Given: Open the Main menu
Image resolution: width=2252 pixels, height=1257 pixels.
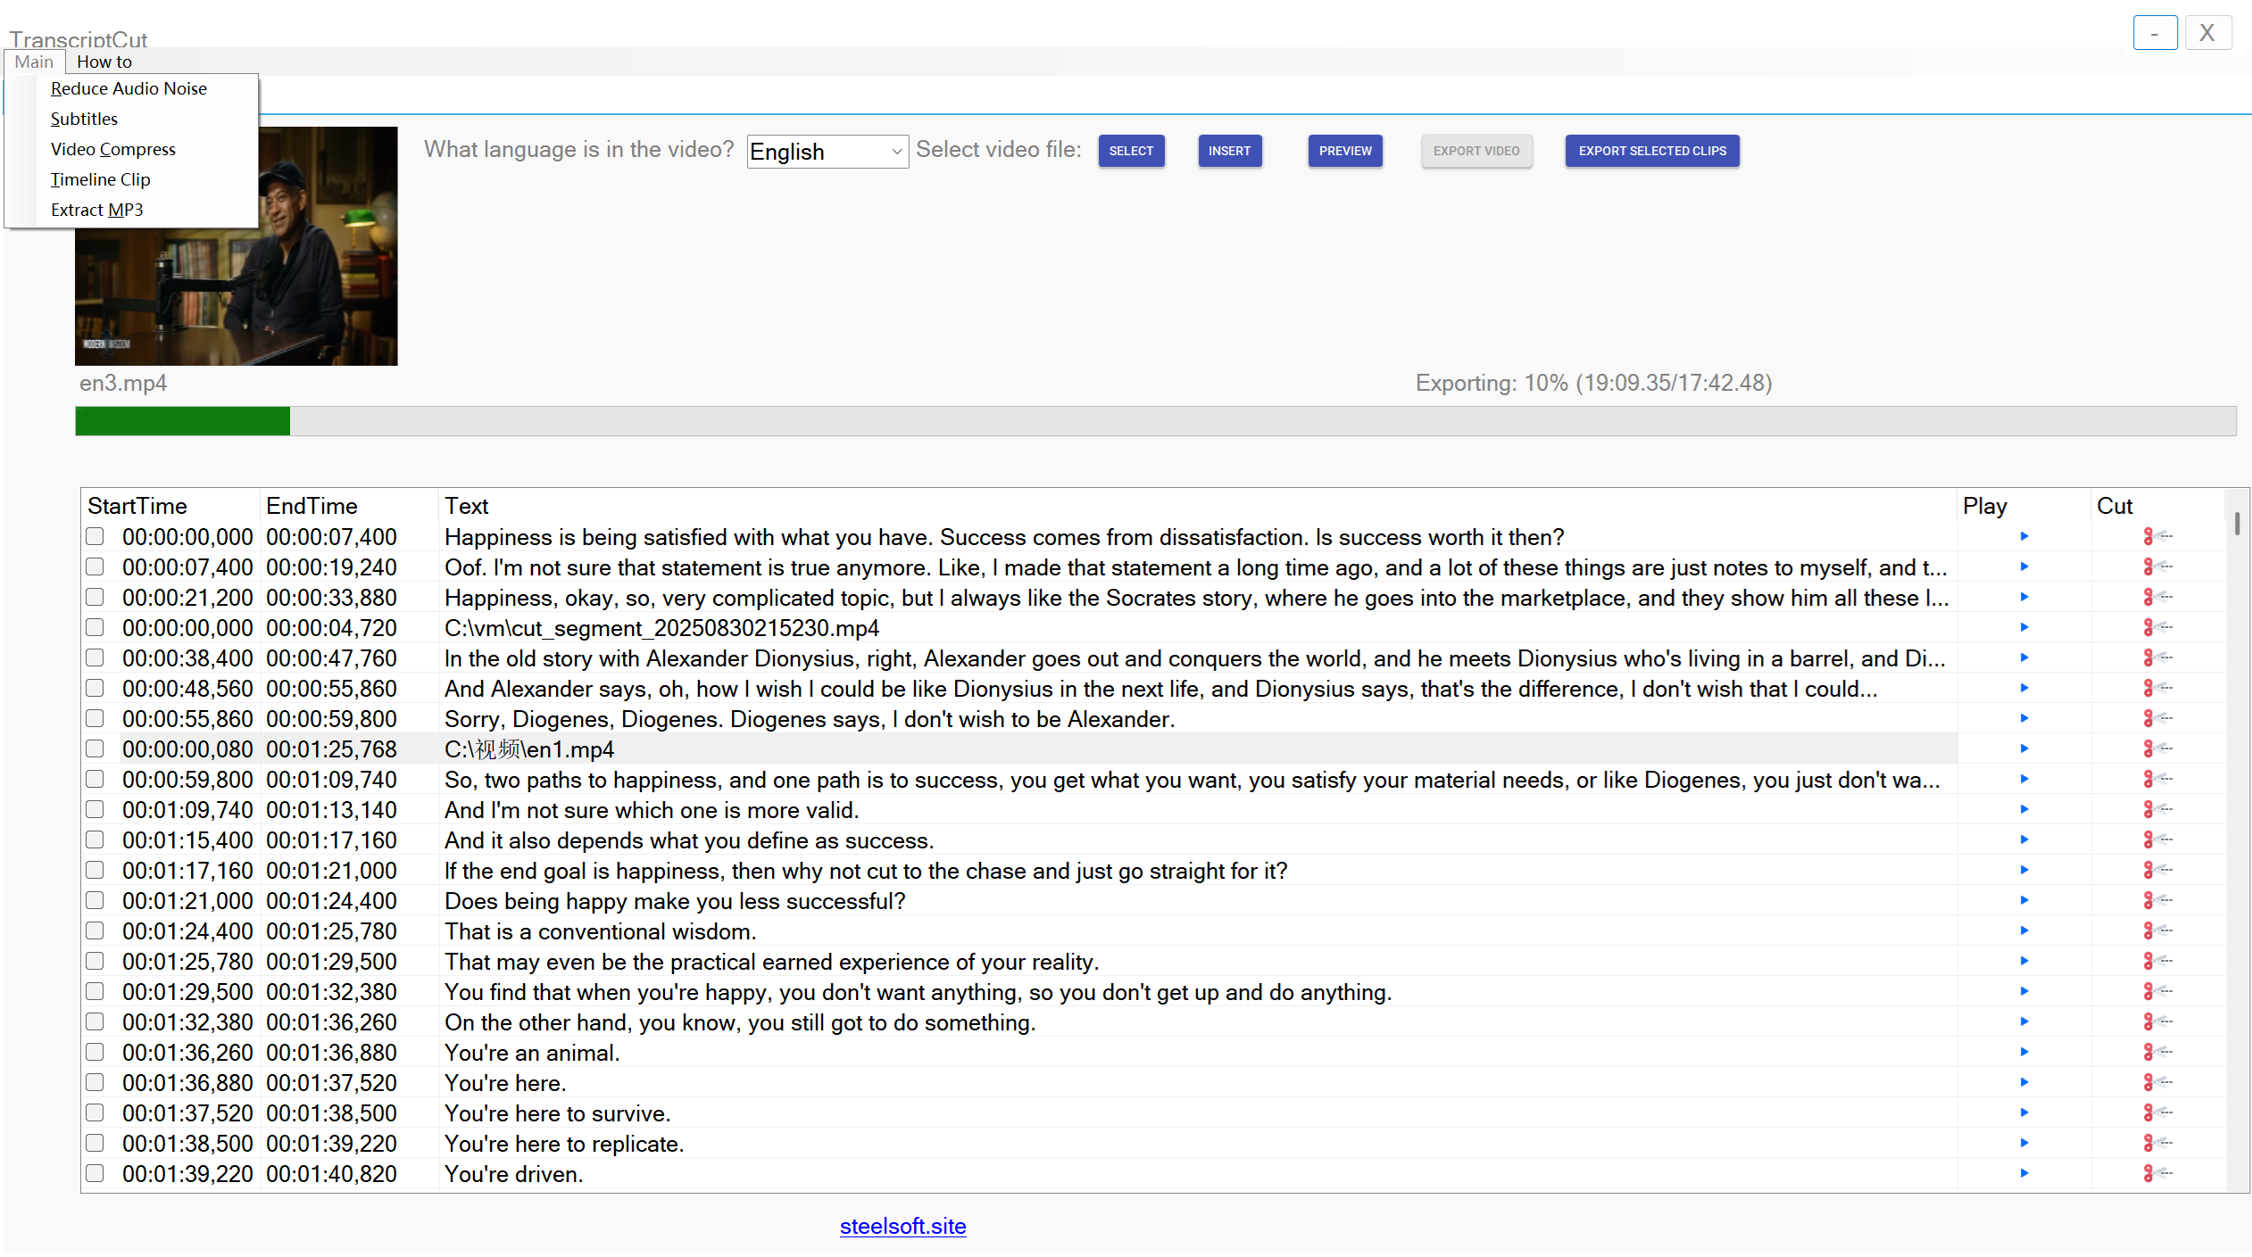Looking at the screenshot, I should [34, 62].
